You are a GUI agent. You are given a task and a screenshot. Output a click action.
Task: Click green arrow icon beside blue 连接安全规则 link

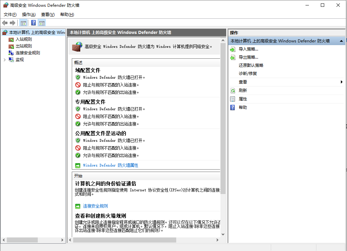(78, 206)
